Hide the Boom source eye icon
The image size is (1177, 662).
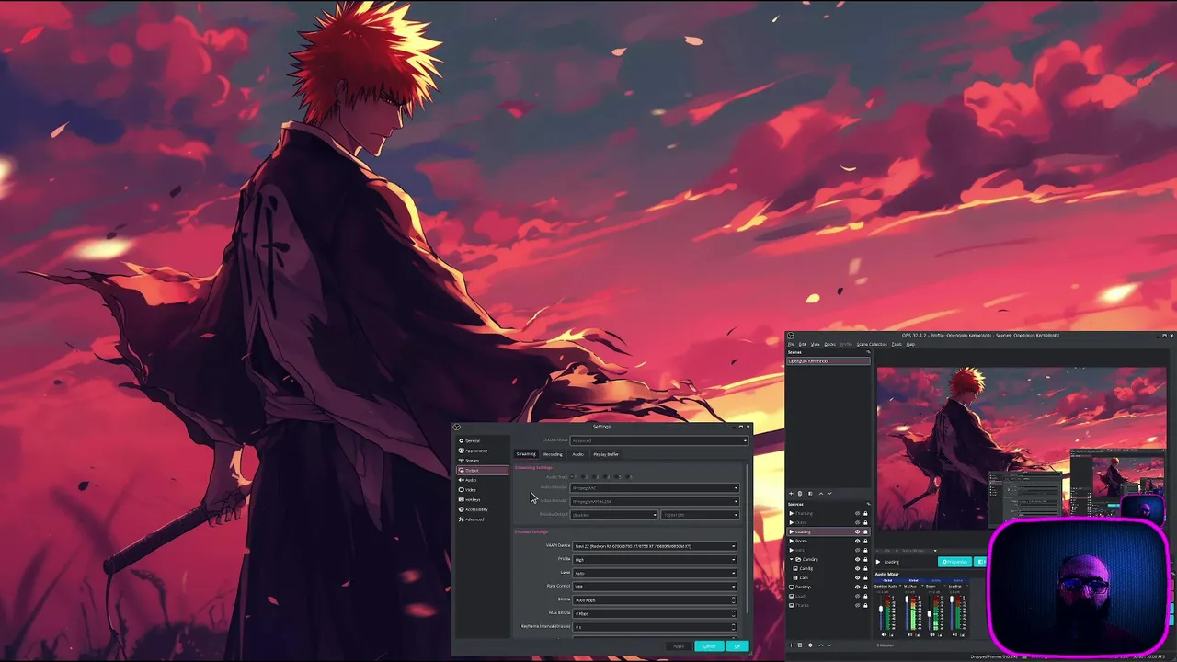[x=857, y=542]
